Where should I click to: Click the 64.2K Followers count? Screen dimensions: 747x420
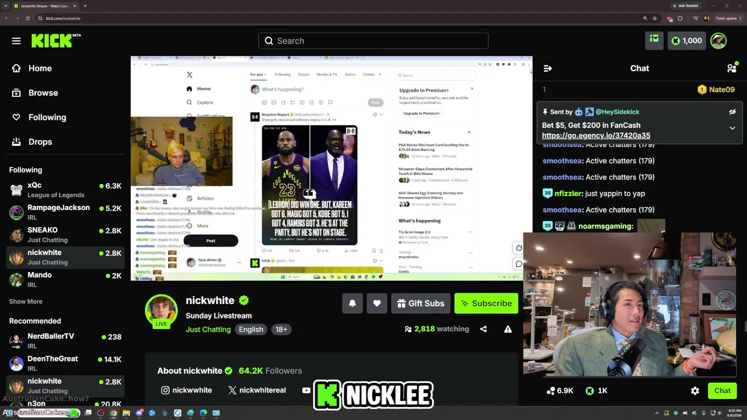tap(270, 371)
